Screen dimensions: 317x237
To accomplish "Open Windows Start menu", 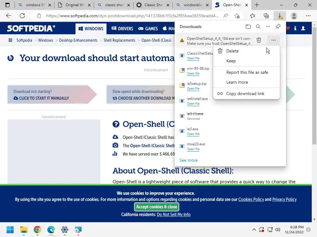I will click(10, 230).
